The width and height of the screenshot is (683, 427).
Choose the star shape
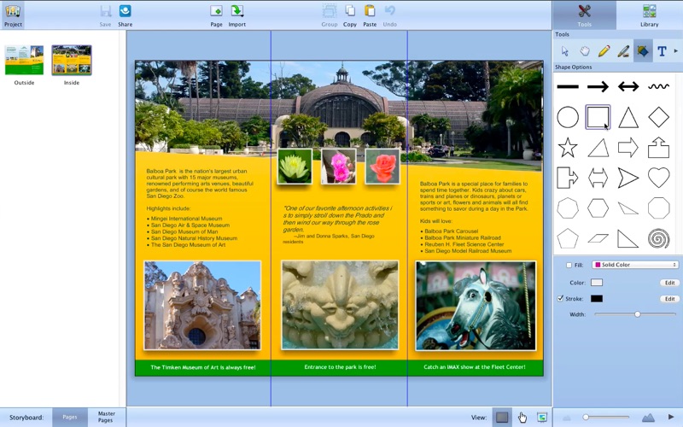pos(568,148)
